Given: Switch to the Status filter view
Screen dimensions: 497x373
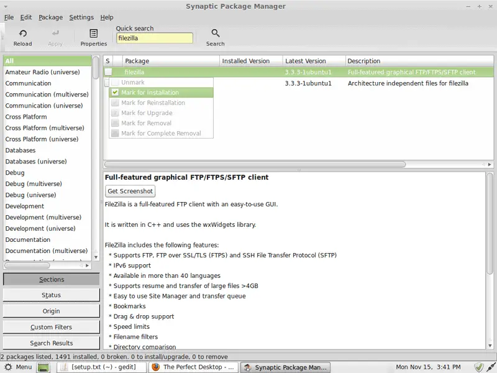Looking at the screenshot, I should [52, 295].
